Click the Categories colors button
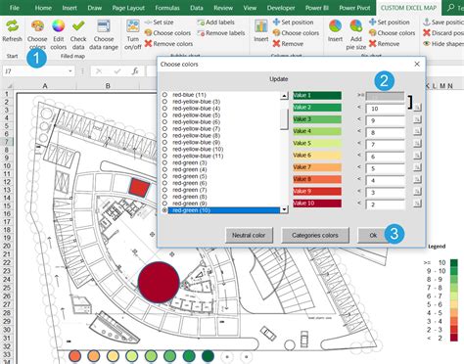Image resolution: width=464 pixels, height=364 pixels. 315,235
